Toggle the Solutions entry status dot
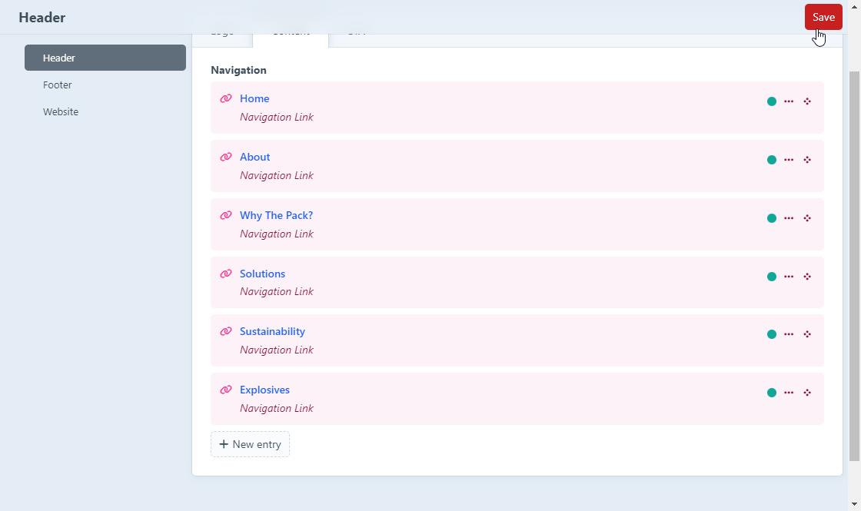Screen dimensions: 861x511 coord(772,277)
